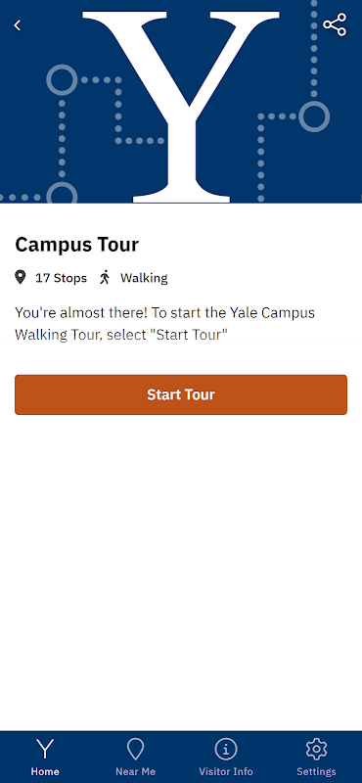Tap the large white Y logo banner

181,102
